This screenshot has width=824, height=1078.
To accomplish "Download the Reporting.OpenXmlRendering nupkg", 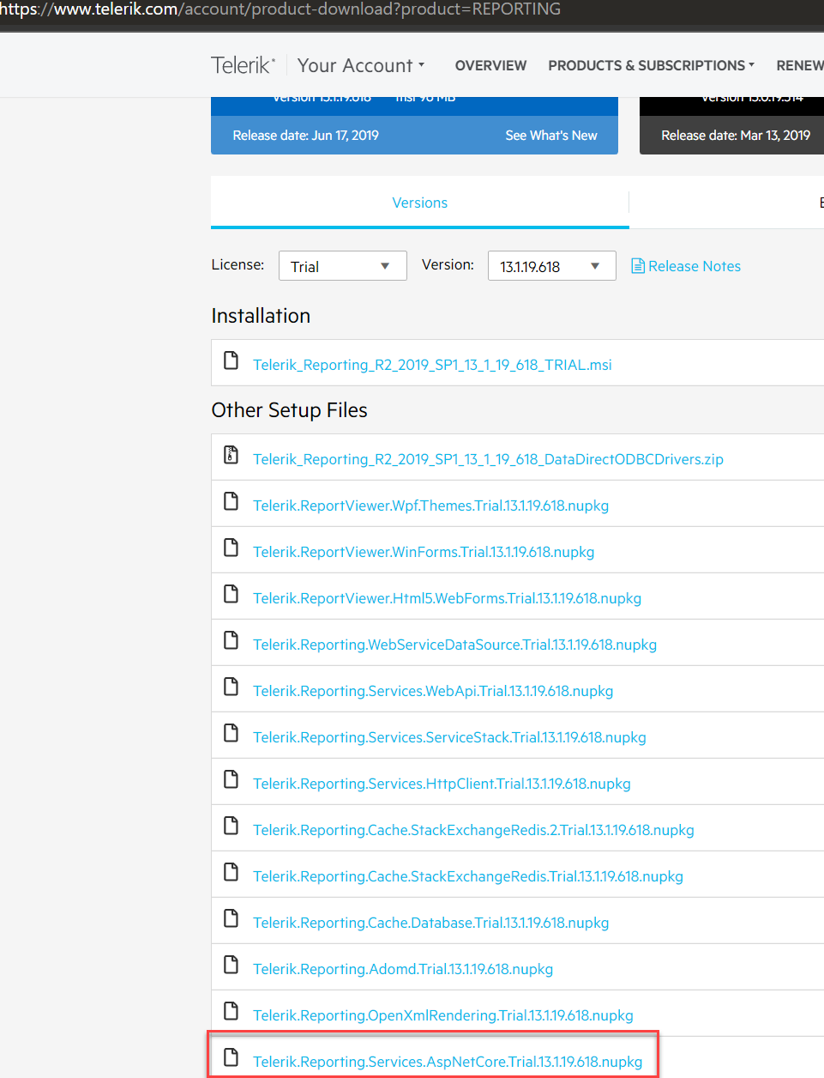I will tap(442, 1015).
